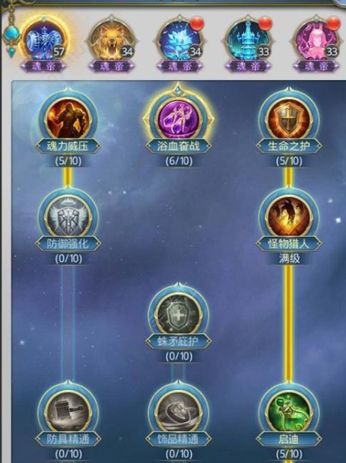The image size is (346, 463).
Task: Switch to the pink rabbit spirit tab
Action: pyautogui.click(x=316, y=43)
